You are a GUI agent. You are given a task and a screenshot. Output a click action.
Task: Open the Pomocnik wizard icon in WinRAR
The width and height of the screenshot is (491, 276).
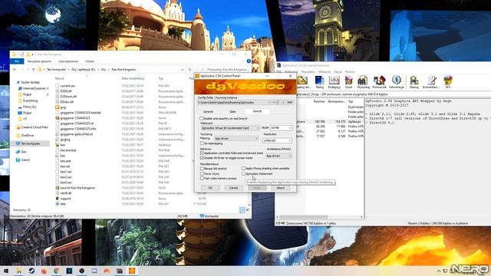coord(379,82)
